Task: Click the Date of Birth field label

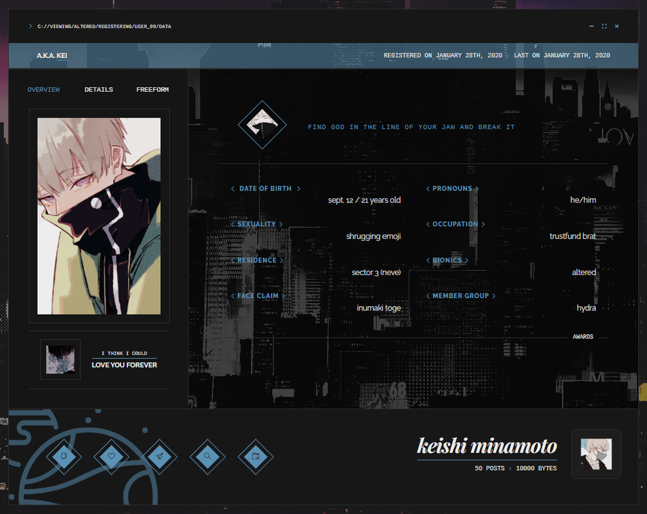Action: tap(266, 188)
